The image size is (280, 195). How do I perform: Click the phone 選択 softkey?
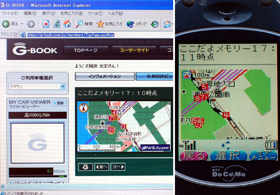[x=229, y=156]
